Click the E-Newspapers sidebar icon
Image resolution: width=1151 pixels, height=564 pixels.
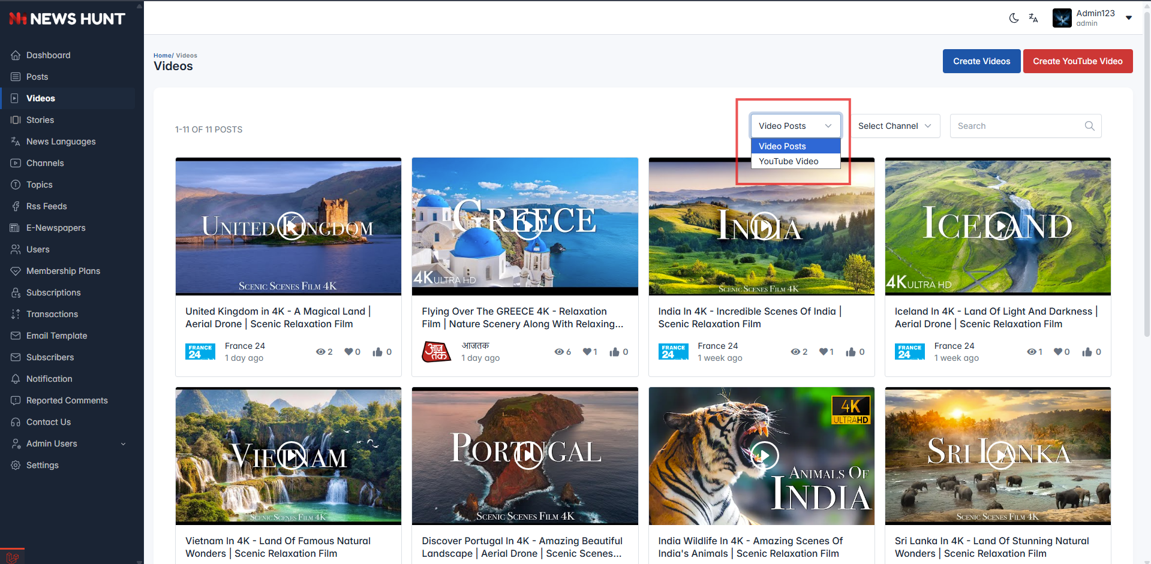tap(16, 228)
